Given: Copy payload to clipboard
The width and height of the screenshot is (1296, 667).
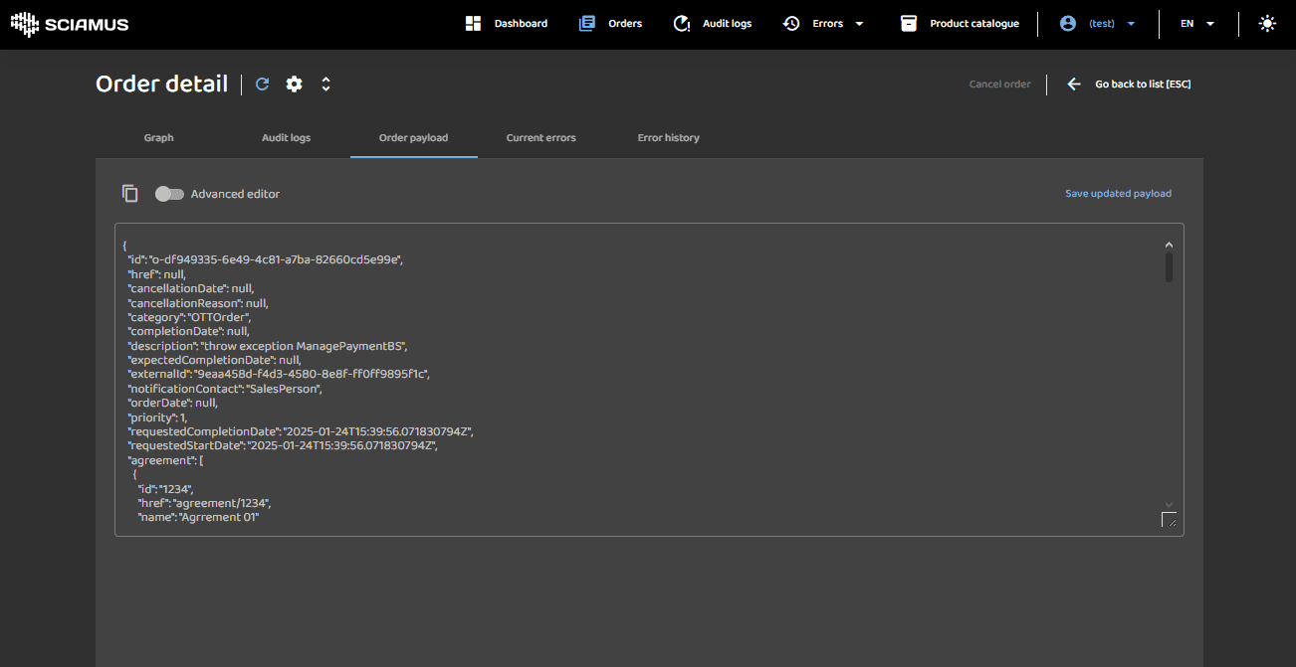Looking at the screenshot, I should [129, 194].
